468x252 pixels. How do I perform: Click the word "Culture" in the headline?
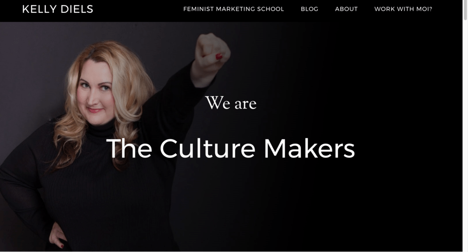[207, 148]
